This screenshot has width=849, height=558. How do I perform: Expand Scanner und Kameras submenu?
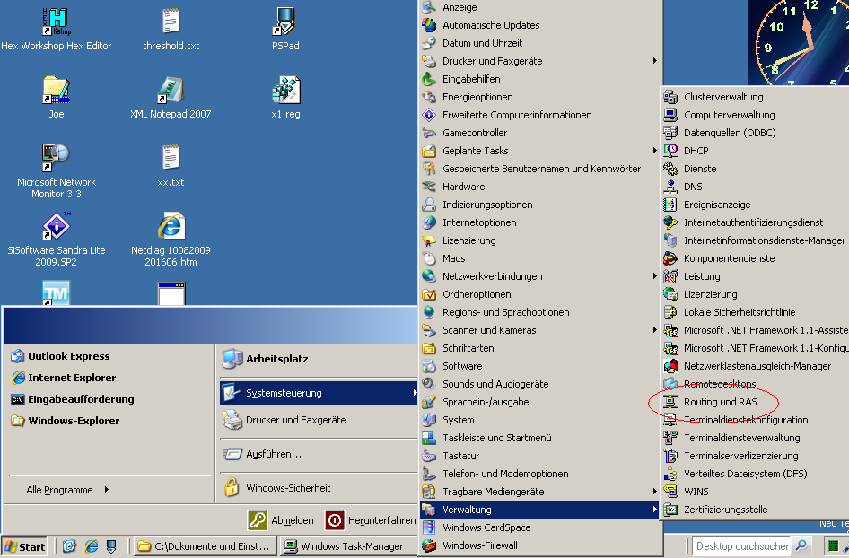540,330
